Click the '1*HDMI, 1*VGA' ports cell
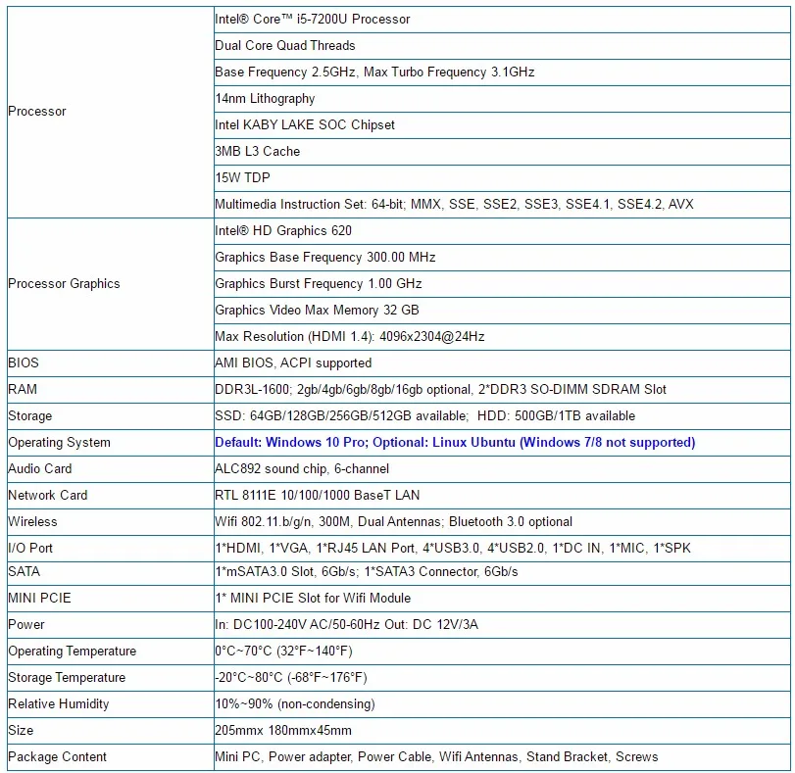Viewport: 795px width, 773px height. 502,548
